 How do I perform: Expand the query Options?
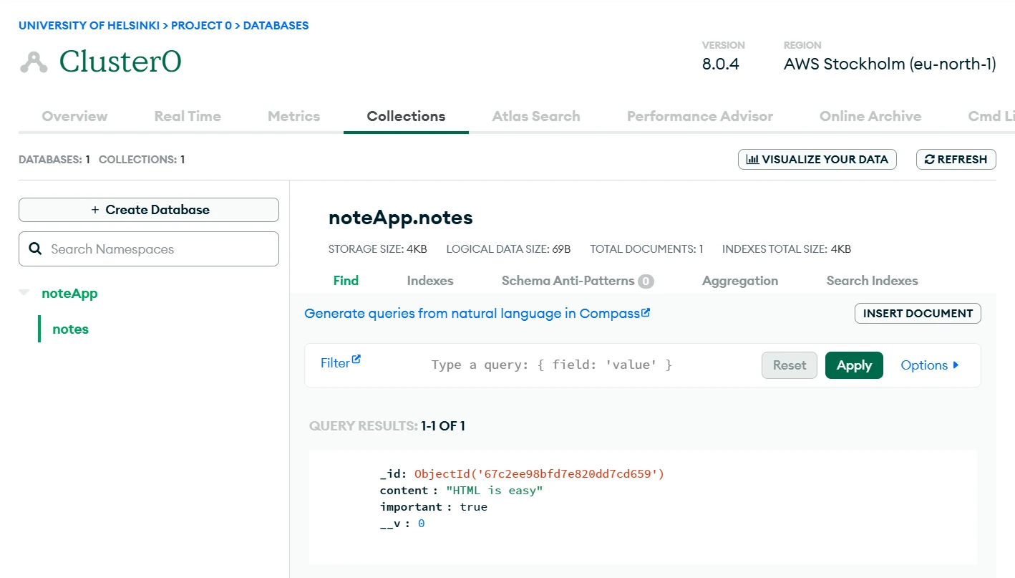click(x=929, y=365)
